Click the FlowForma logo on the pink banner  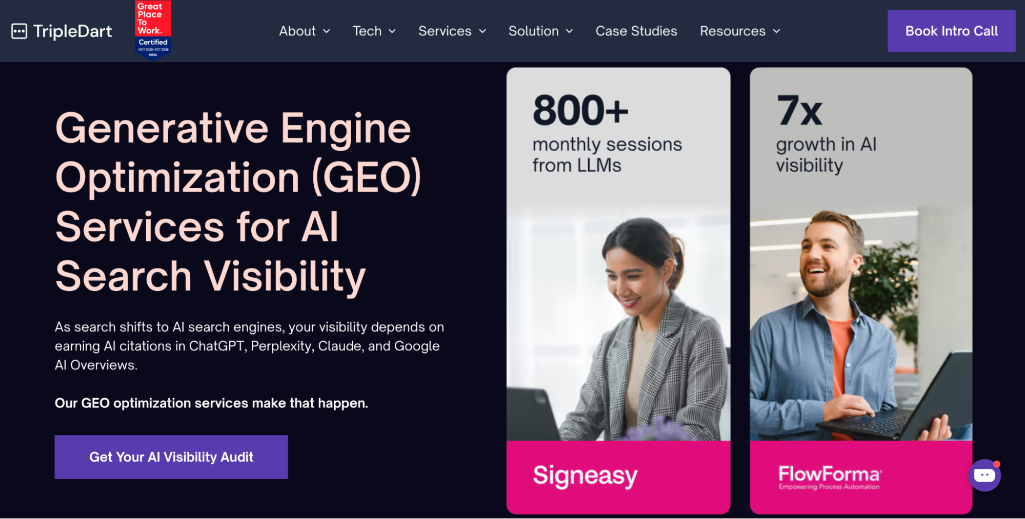828,475
